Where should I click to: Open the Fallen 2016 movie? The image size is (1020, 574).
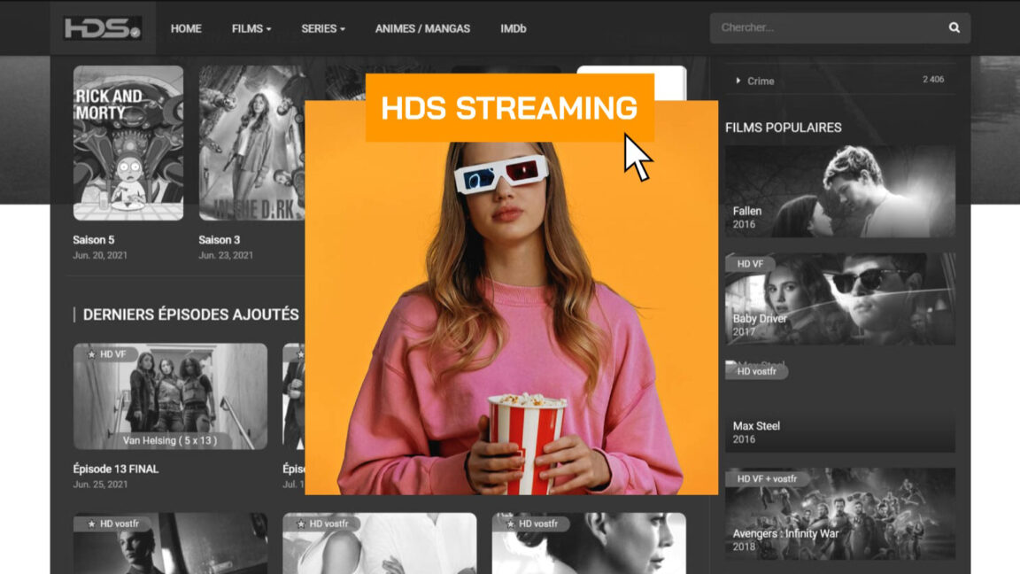pyautogui.click(x=839, y=191)
